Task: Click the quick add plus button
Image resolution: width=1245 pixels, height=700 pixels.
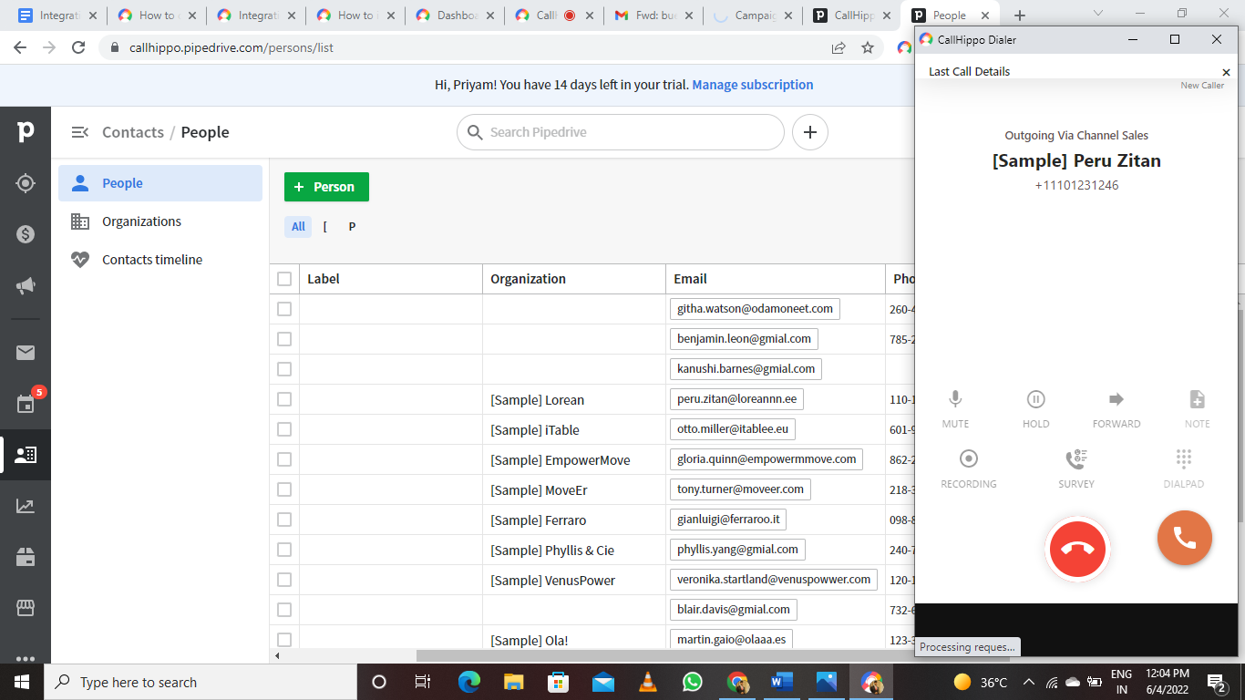Action: 810,132
